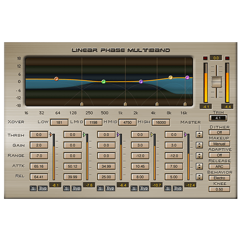Solo the fourth band with its S button
Viewport: 241px width, 241px height.
[134, 188]
